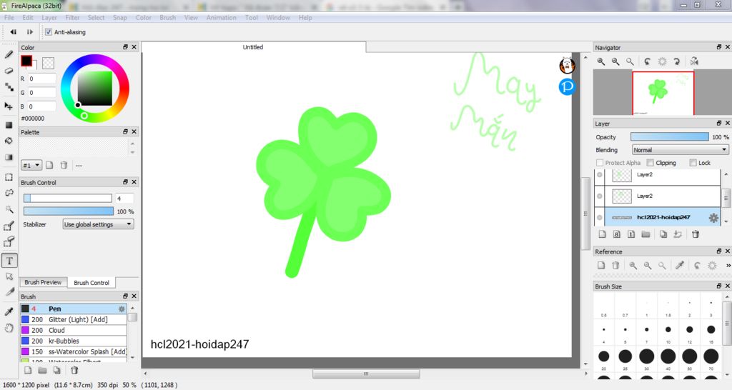Image resolution: width=732 pixels, height=390 pixels.
Task: Open the Animation menu
Action: (x=222, y=18)
